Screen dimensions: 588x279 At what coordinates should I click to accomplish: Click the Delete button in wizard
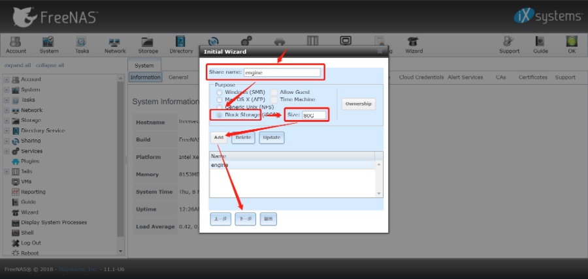[244, 138]
